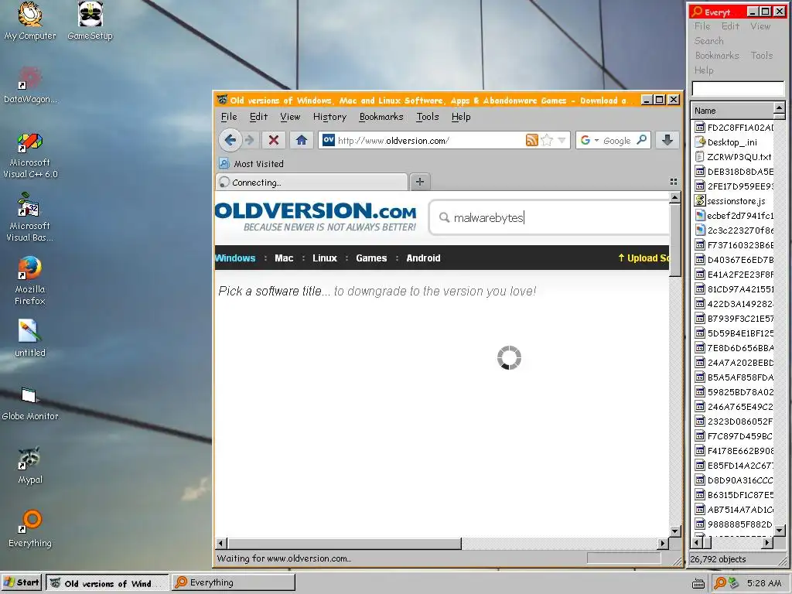Open the Downloads arrow toolbar button
The height and width of the screenshot is (594, 792).
tap(667, 140)
